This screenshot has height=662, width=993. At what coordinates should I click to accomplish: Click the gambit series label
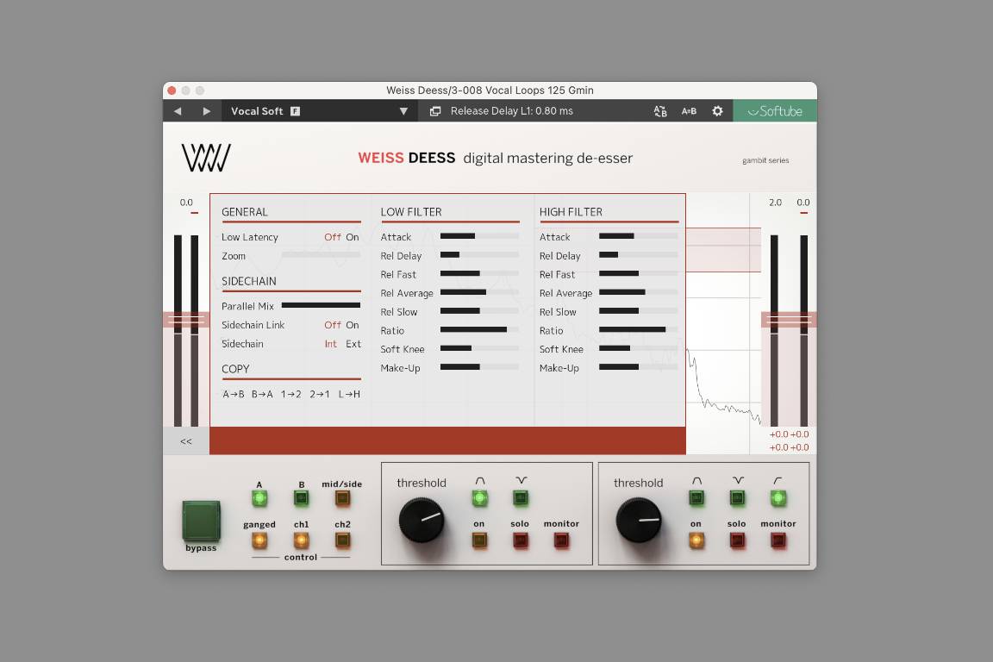coord(765,160)
